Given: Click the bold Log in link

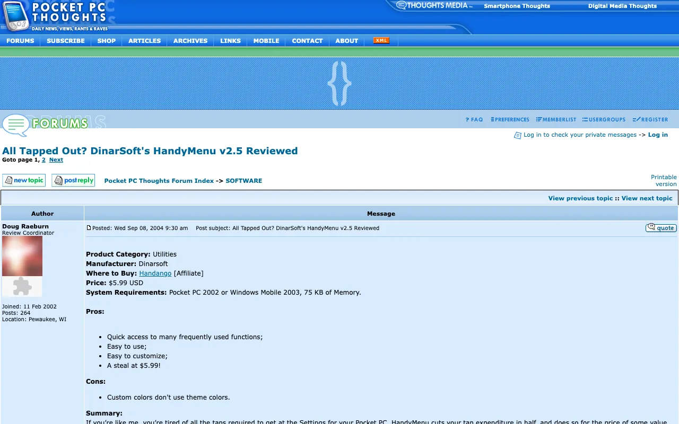Looking at the screenshot, I should click(x=658, y=135).
